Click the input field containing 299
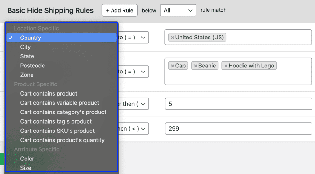Viewport: 315px width, 174px height. 238,129
